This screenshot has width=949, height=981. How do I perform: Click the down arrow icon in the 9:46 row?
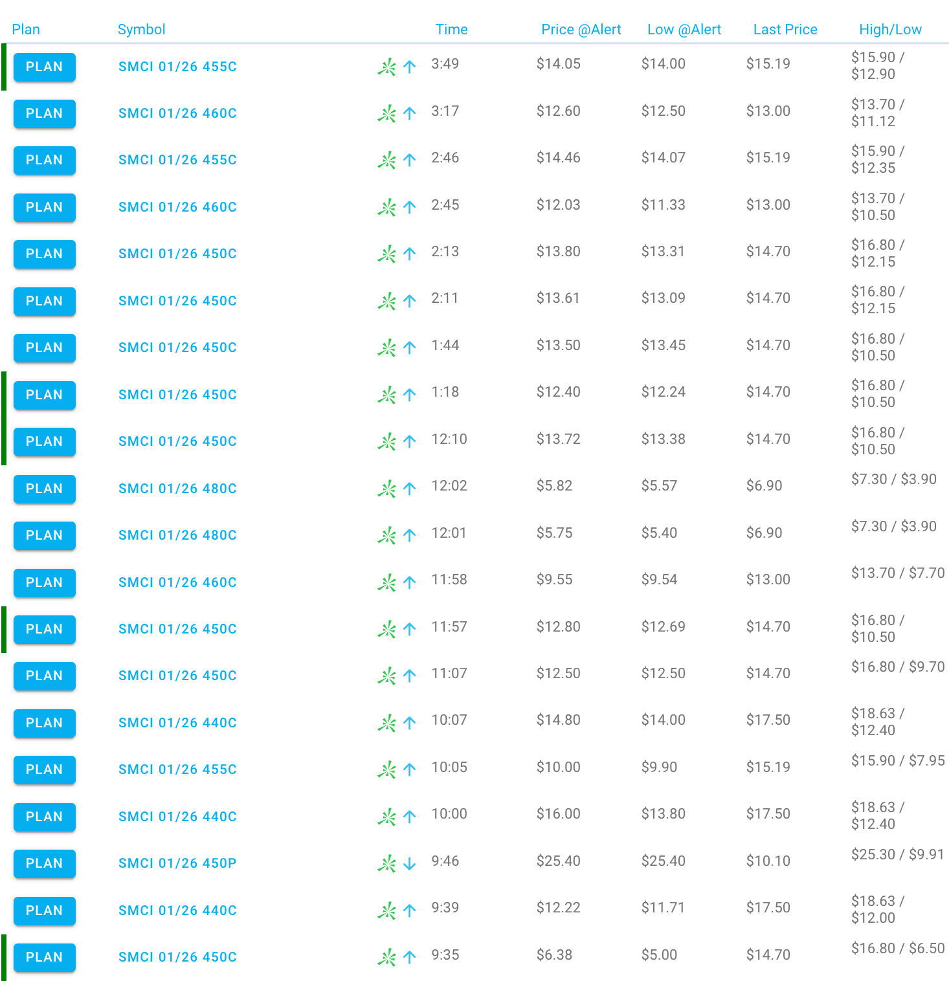pyautogui.click(x=409, y=864)
